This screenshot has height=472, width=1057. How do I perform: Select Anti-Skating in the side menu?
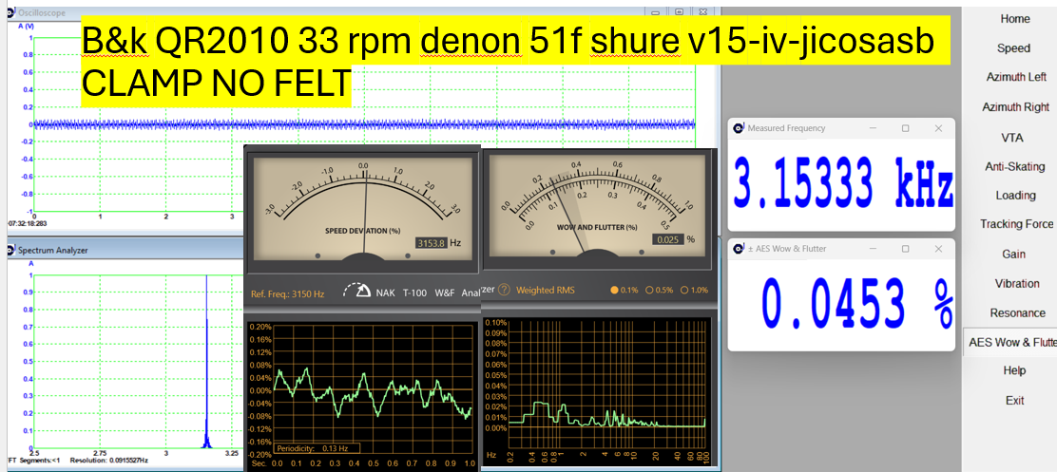tap(1014, 167)
